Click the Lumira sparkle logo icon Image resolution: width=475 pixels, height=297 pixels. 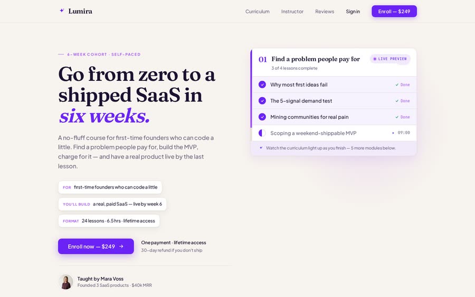(x=62, y=11)
